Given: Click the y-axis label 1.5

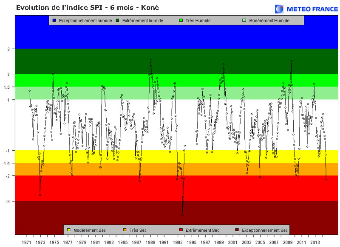Looking at the screenshot, I should pos(7,87).
